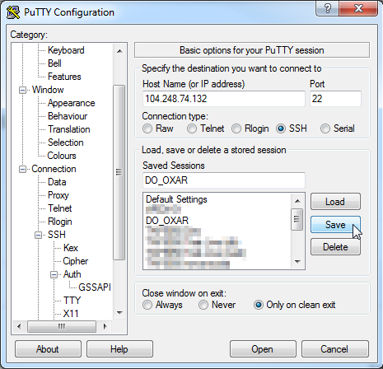Image resolution: width=383 pixels, height=369 pixels.
Task: Click sessions list scrollbar thumb
Action: (x=297, y=219)
